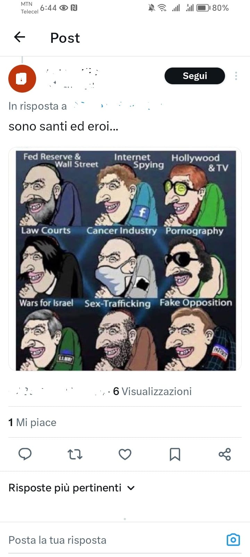The width and height of the screenshot is (250, 557).
Task: Tap the blurred username after In risposta a
Action: pos(118,105)
